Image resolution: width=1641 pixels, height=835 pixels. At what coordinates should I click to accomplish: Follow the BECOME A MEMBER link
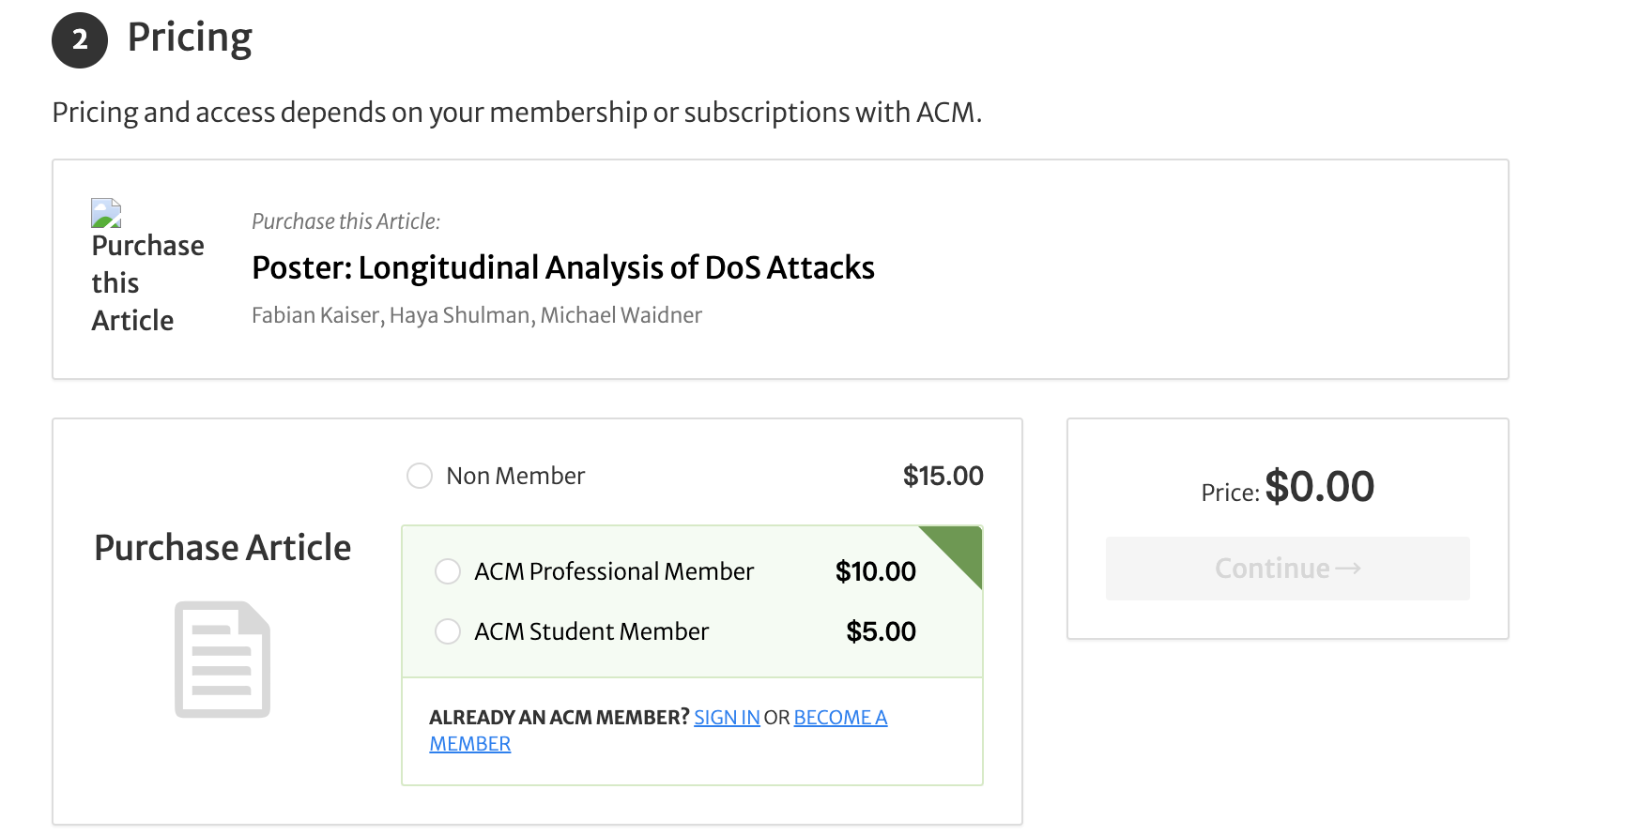839,718
